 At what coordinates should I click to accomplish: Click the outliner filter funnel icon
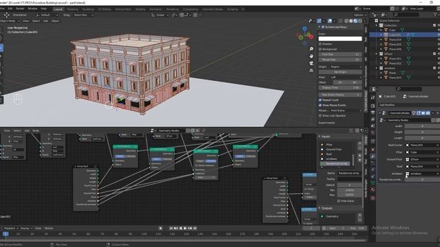tap(436, 14)
